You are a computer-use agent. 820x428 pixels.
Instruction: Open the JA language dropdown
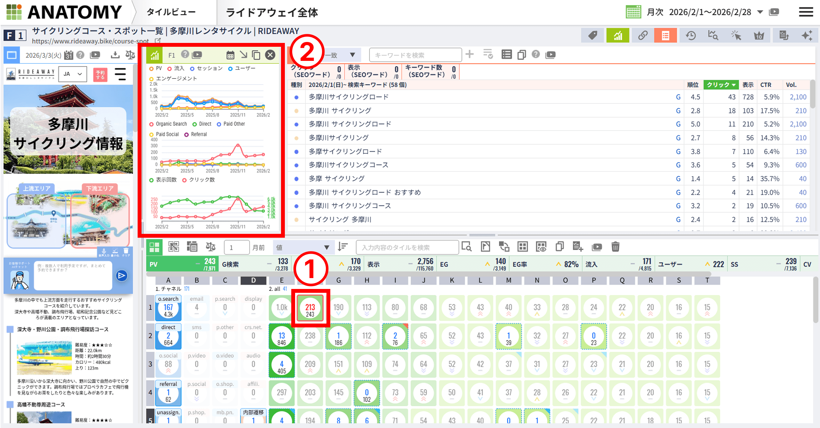tap(73, 74)
